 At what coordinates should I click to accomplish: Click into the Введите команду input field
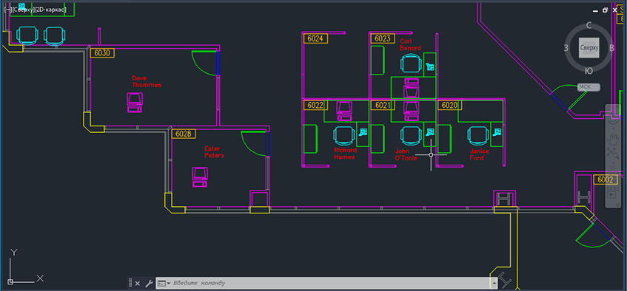(331, 283)
